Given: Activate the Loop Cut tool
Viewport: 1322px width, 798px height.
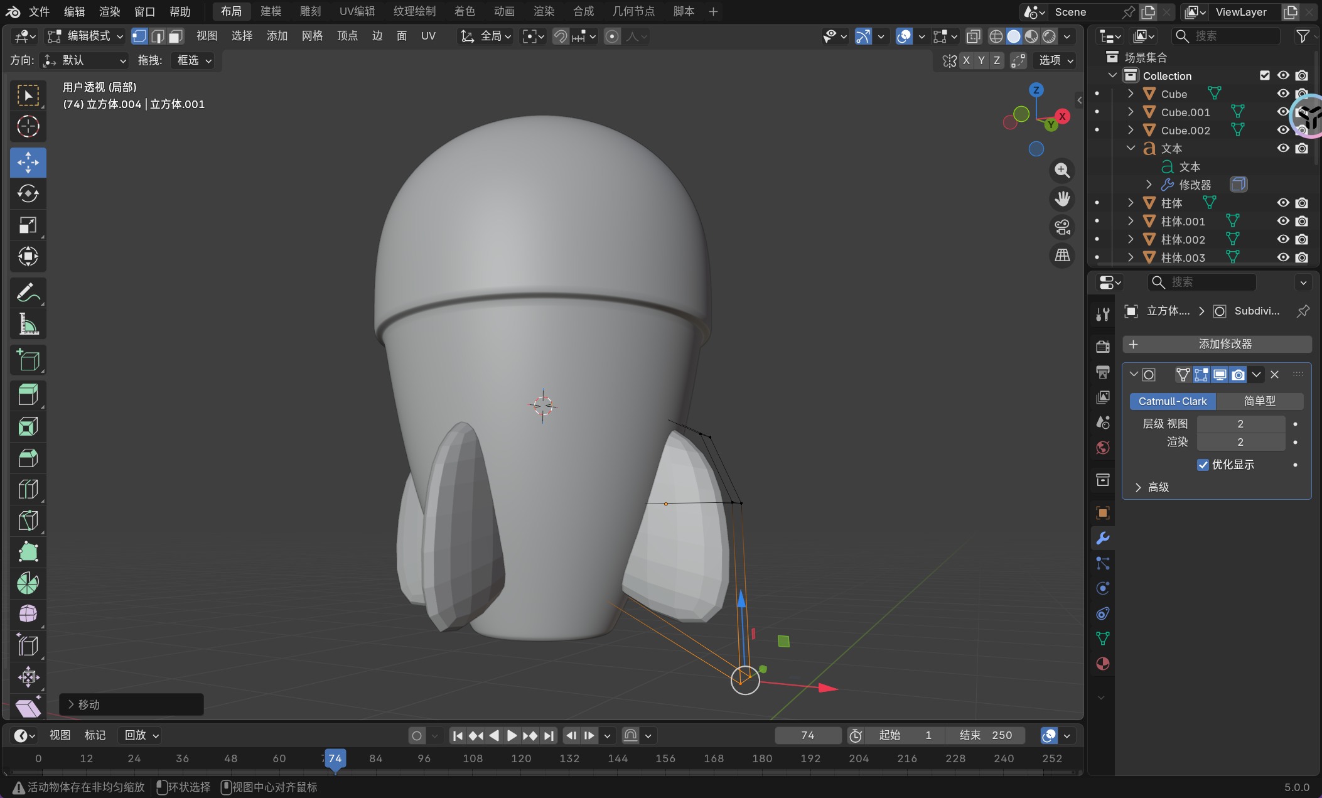Looking at the screenshot, I should click(x=28, y=489).
